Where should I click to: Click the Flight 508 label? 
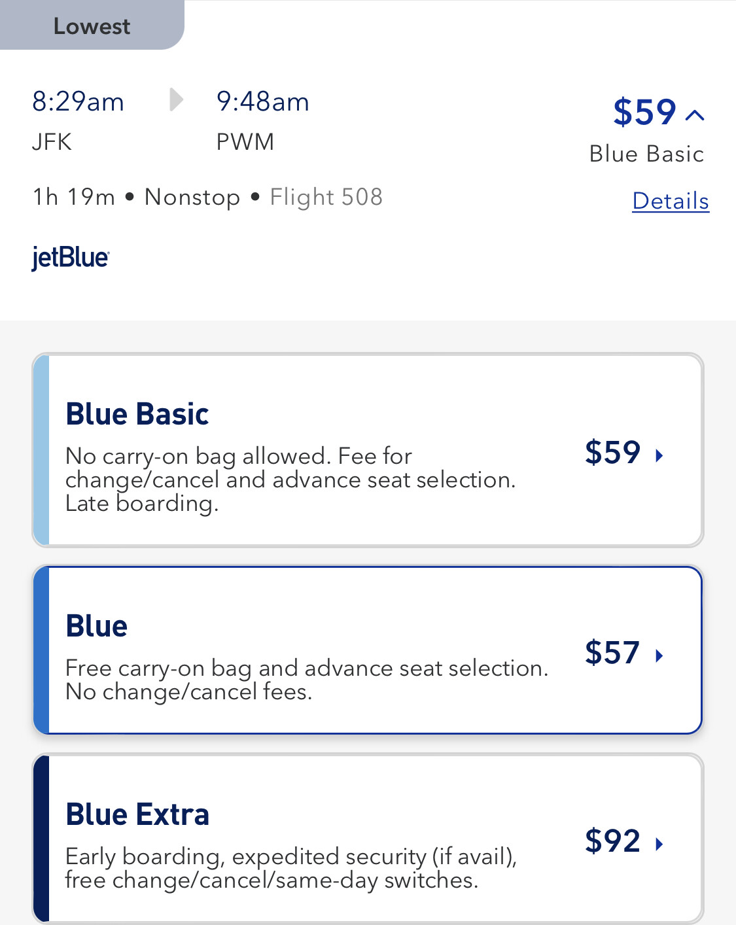click(x=326, y=197)
